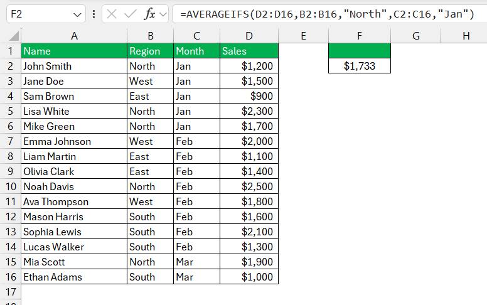Select the $1,000 sales cell
The image size is (487, 305).
(x=249, y=277)
